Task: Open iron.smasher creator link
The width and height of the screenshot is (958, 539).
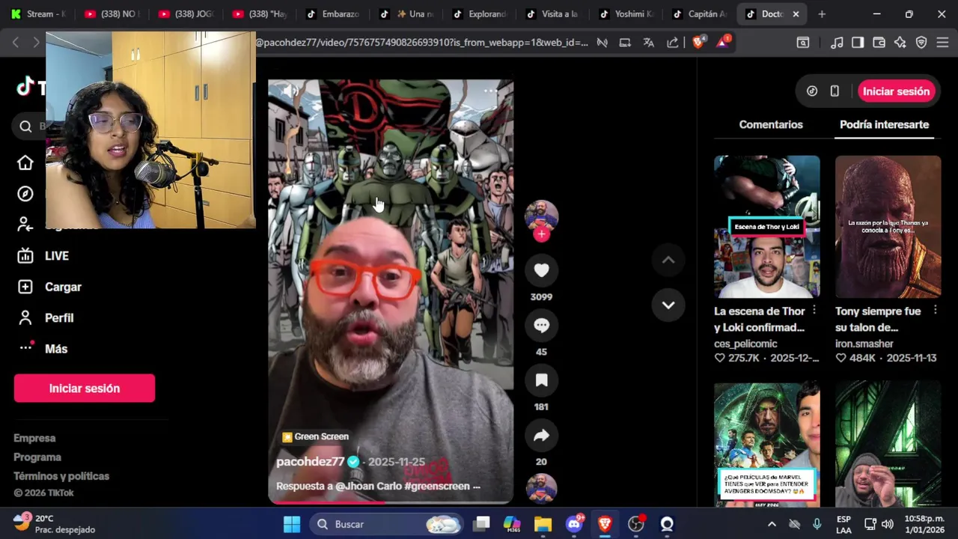Action: point(864,344)
